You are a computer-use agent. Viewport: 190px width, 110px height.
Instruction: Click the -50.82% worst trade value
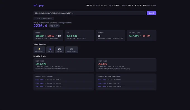[102, 64]
